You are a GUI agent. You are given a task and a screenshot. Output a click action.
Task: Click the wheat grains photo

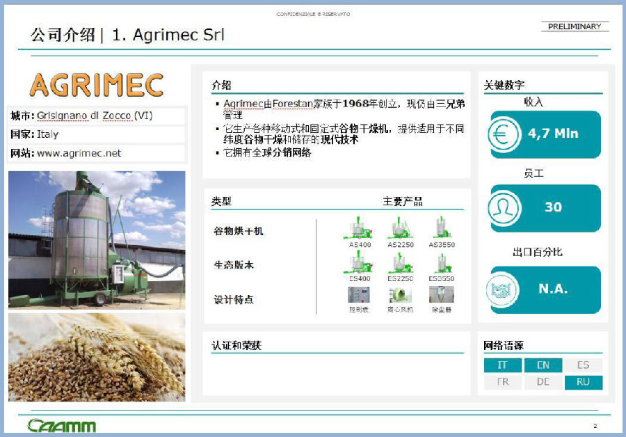(x=97, y=357)
